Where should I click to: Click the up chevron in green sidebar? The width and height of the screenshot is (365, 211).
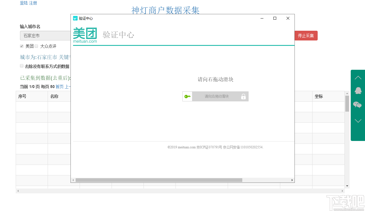[x=358, y=77]
